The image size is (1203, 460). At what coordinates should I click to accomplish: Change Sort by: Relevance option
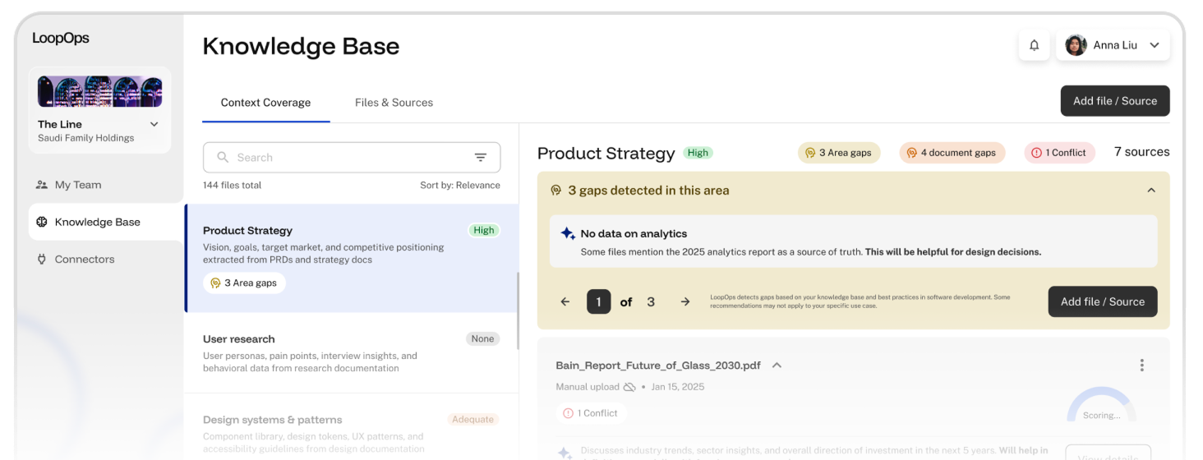(460, 186)
